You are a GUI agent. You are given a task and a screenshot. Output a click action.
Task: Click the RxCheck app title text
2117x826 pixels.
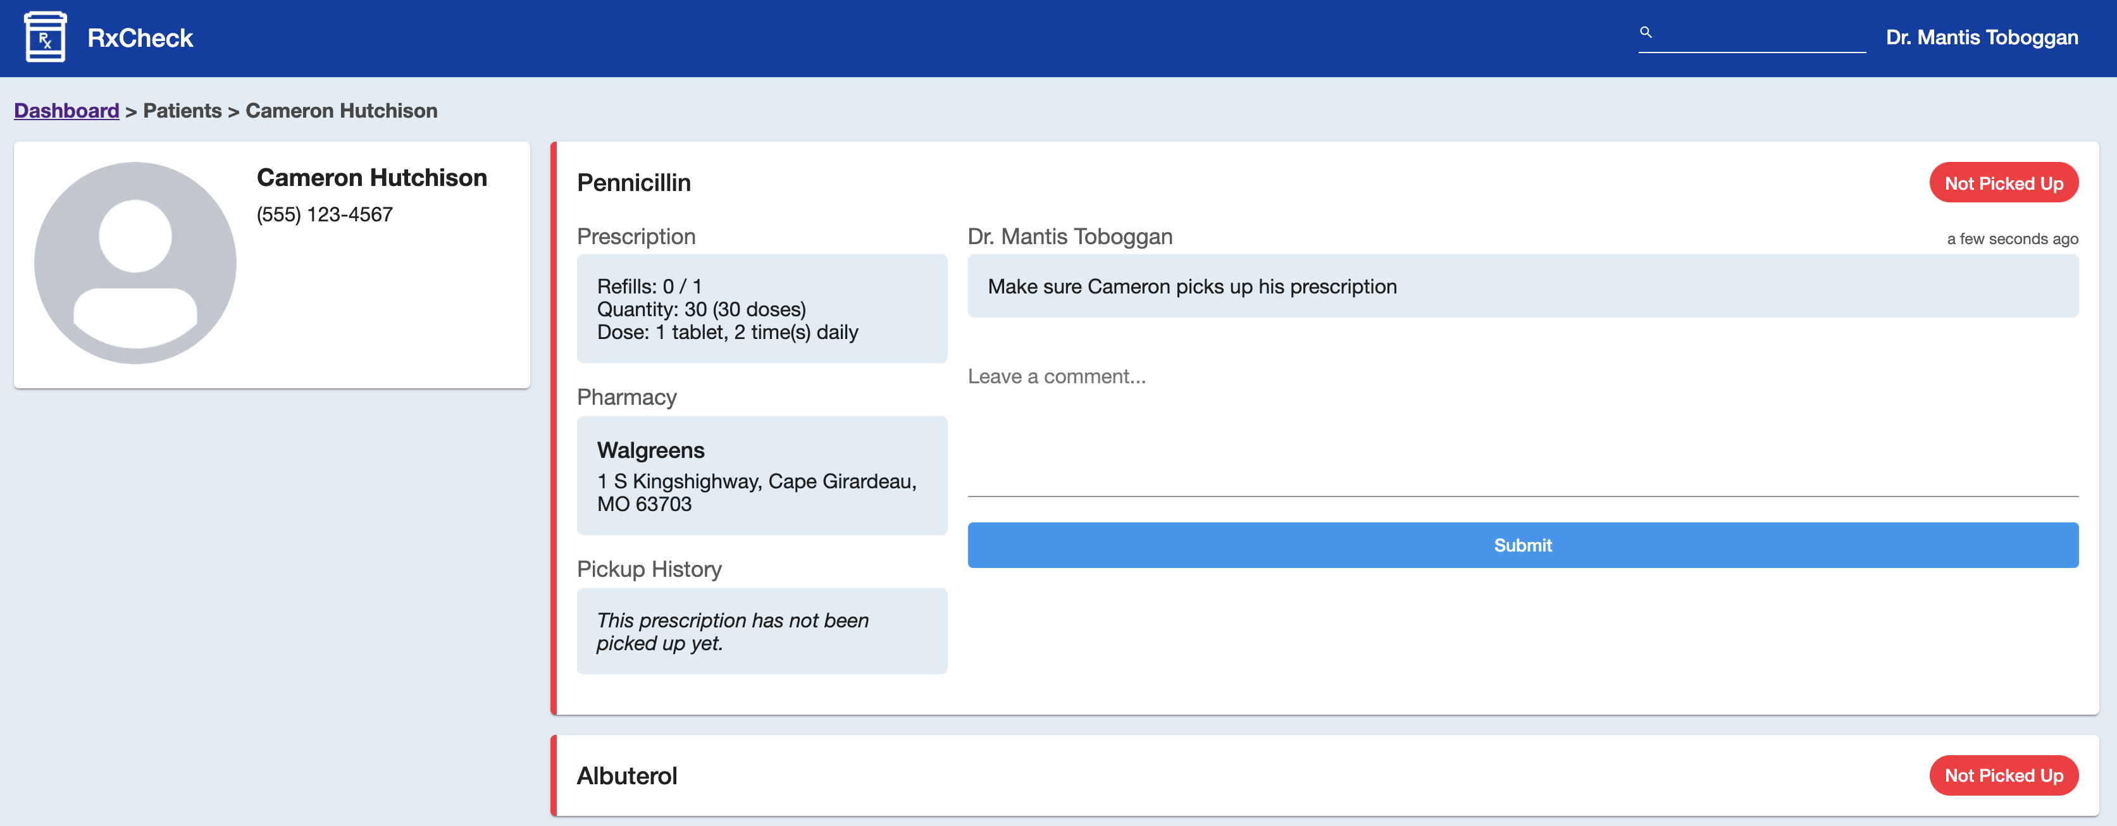click(x=140, y=38)
